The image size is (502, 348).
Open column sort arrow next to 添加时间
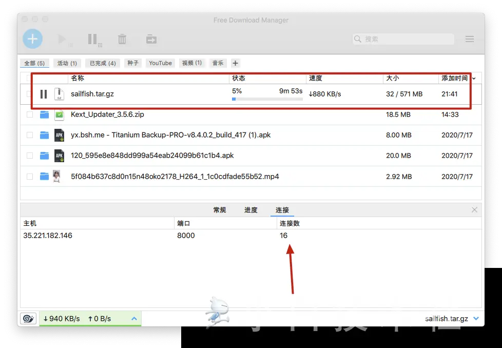coord(474,79)
